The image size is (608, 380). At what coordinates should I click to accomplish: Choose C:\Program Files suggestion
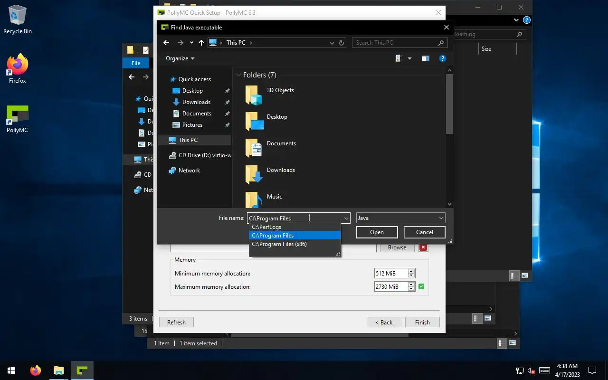pos(294,236)
